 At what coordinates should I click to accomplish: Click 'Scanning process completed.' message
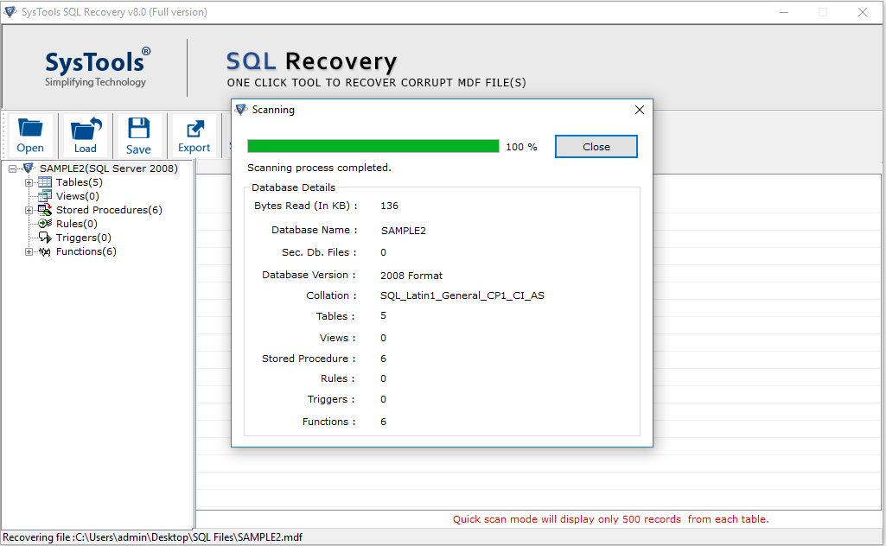319,168
